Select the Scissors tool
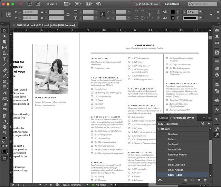The height and width of the screenshot is (187, 221). (4, 93)
